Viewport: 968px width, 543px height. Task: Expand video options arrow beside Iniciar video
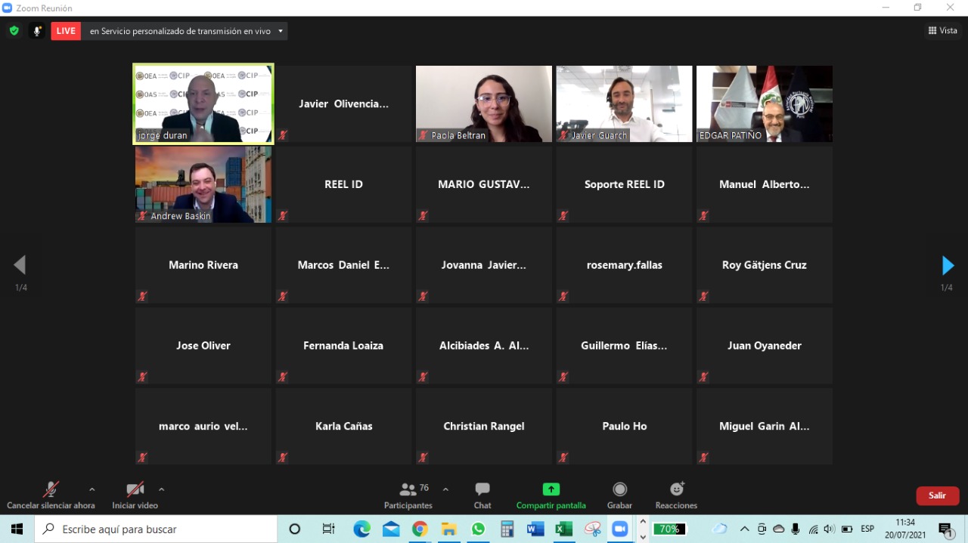pyautogui.click(x=161, y=489)
